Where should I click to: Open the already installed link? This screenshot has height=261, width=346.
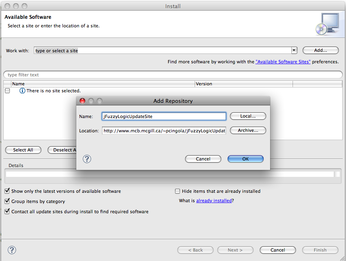214,201
